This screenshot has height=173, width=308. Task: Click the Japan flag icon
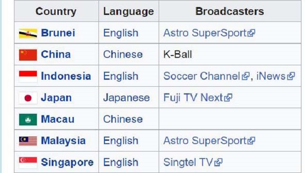tap(28, 98)
